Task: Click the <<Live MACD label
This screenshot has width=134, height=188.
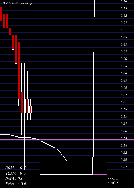Action: point(113,181)
